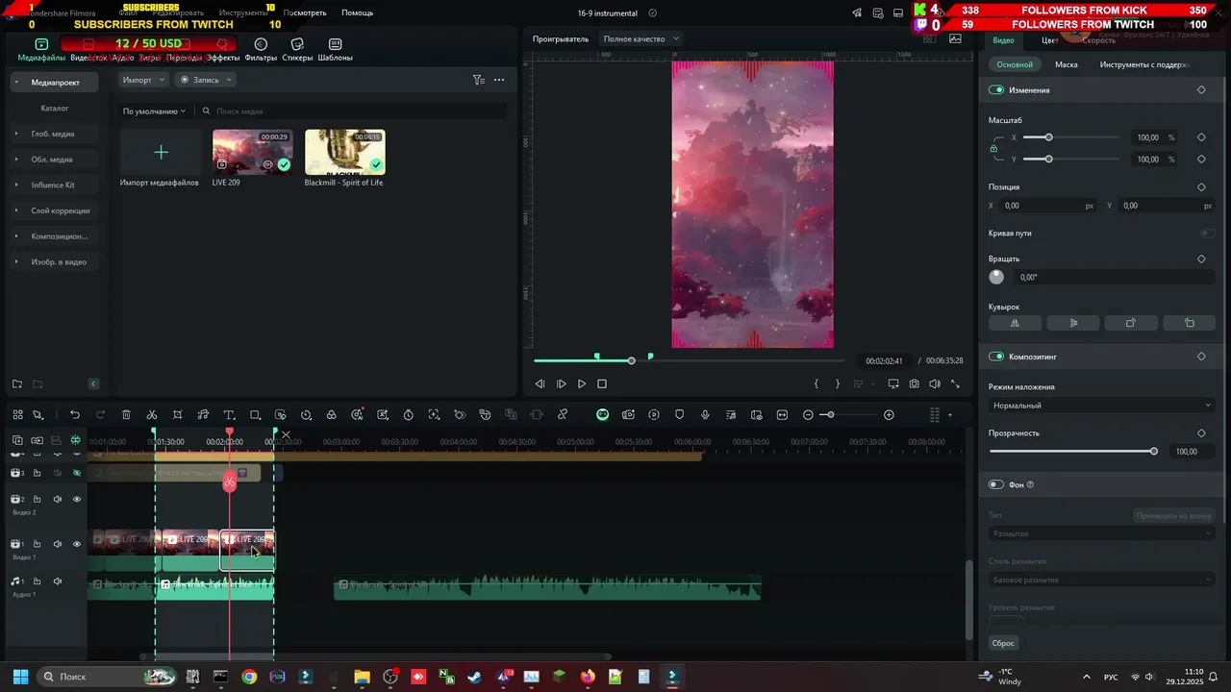Hide Видео 2 track with eye icon
Screen dimensions: 1231x692
(x=77, y=499)
